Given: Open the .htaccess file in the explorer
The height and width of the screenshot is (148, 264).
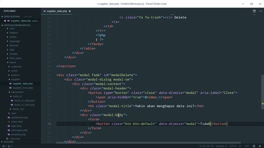Looking at the screenshot, I should [x=15, y=139].
